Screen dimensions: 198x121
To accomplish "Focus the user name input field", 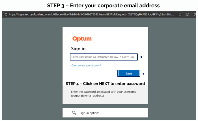I will coord(104,57).
